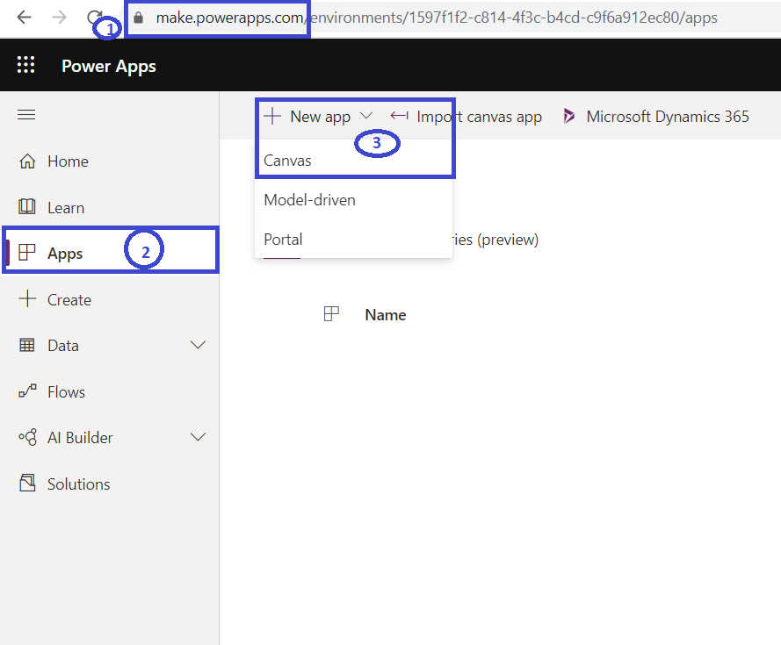Image resolution: width=781 pixels, height=645 pixels.
Task: Select Apps in left navigation
Action: (65, 254)
